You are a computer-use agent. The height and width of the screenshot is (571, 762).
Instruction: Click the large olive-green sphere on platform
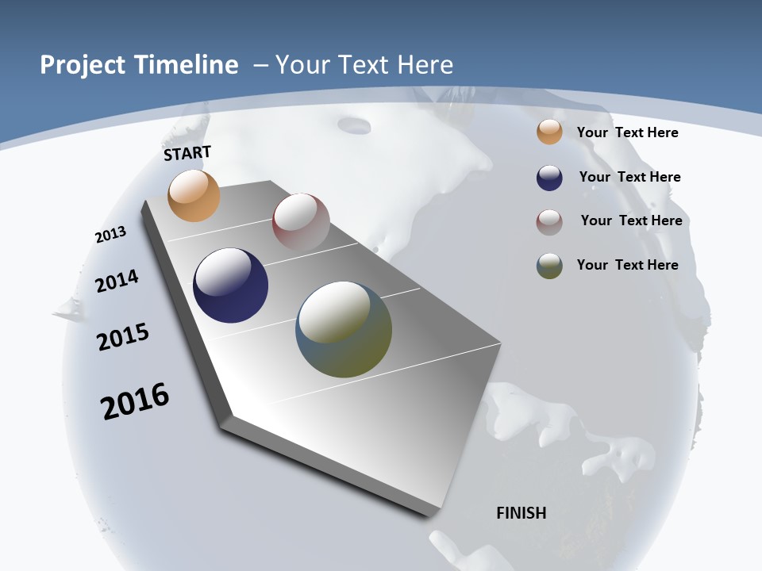pos(344,329)
